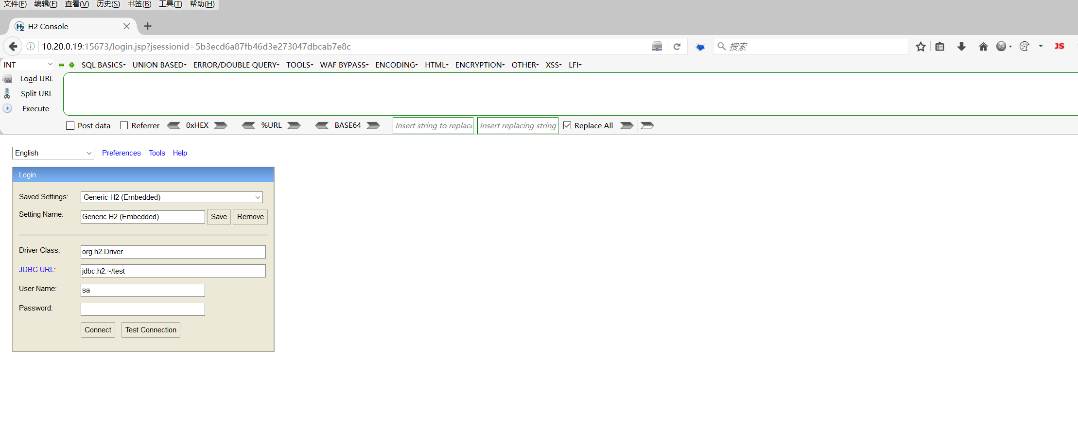
Task: Open a new browser tab
Action: [x=148, y=26]
